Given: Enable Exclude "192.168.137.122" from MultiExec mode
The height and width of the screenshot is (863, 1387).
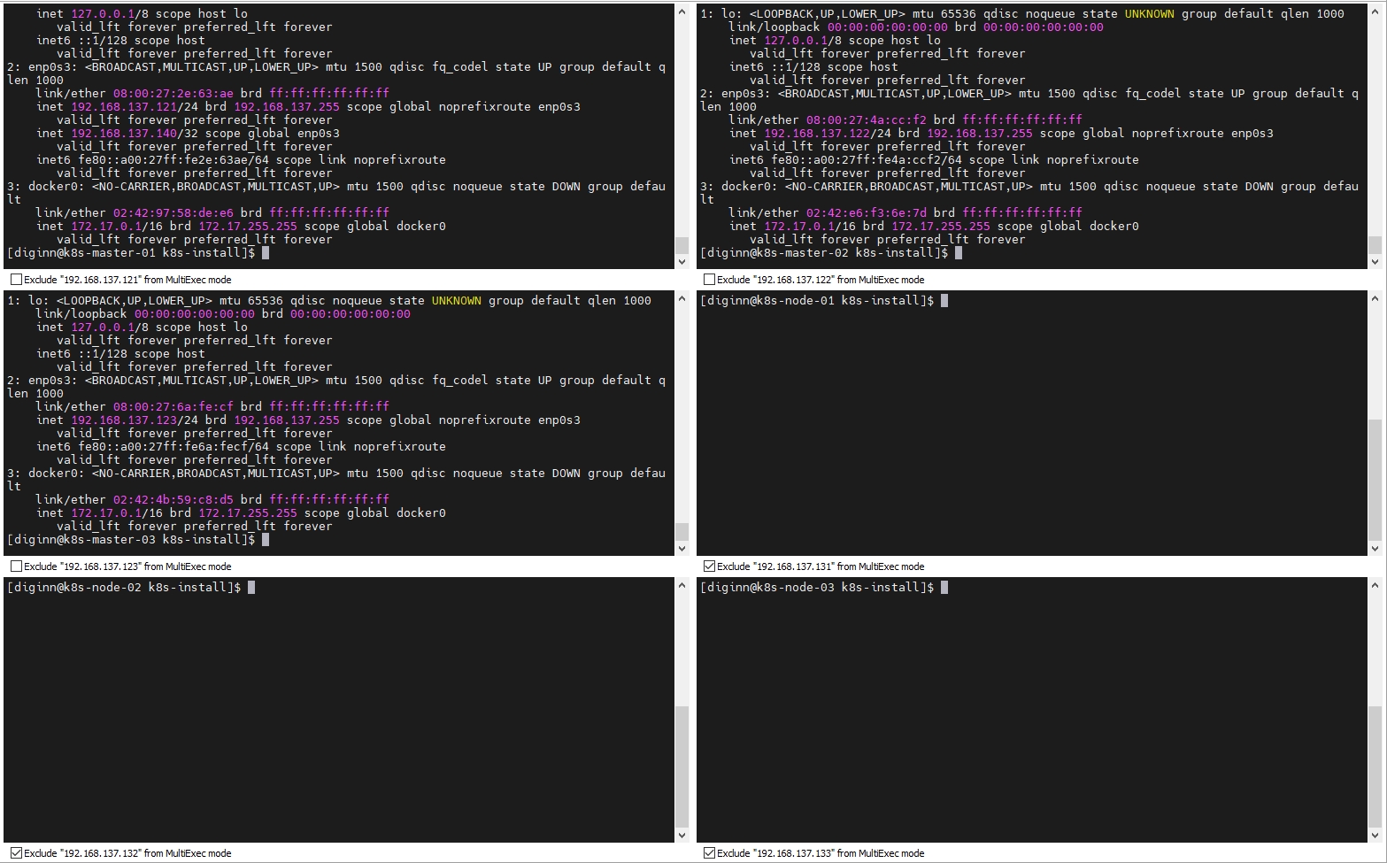Looking at the screenshot, I should (709, 280).
